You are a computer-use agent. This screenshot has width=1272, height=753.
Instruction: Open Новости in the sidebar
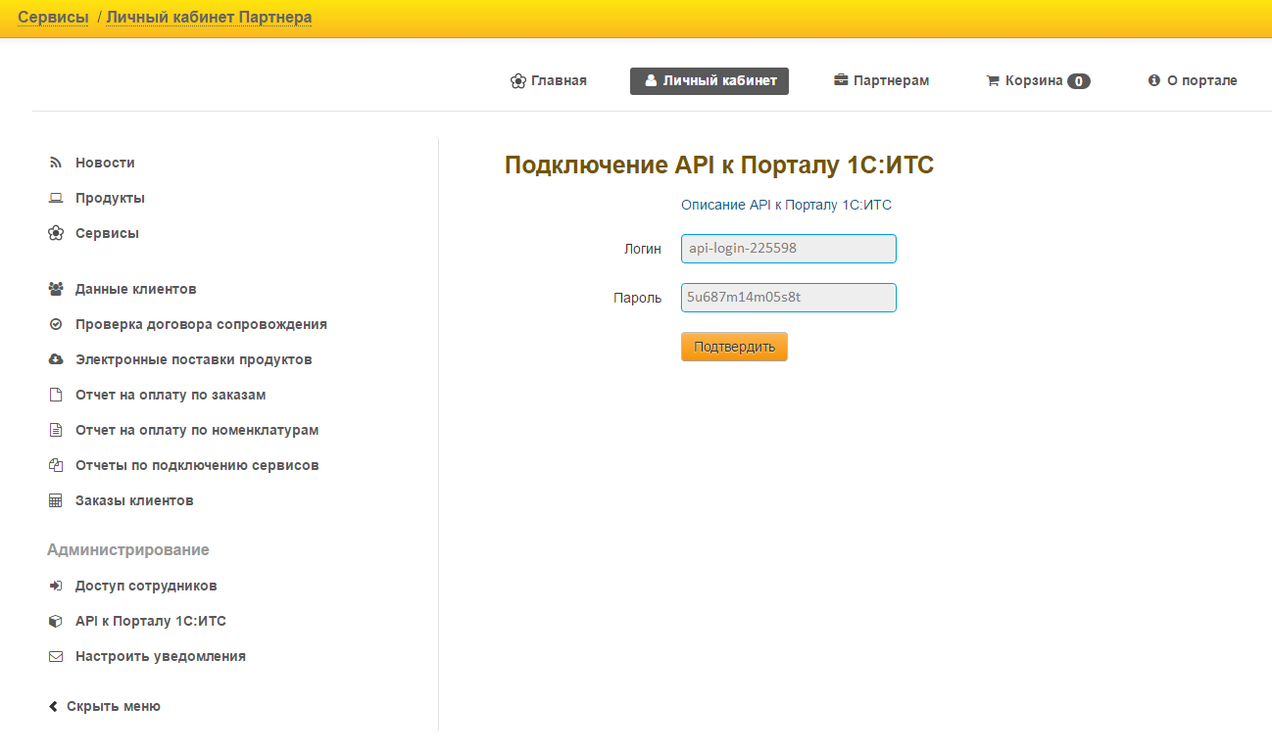[105, 163]
